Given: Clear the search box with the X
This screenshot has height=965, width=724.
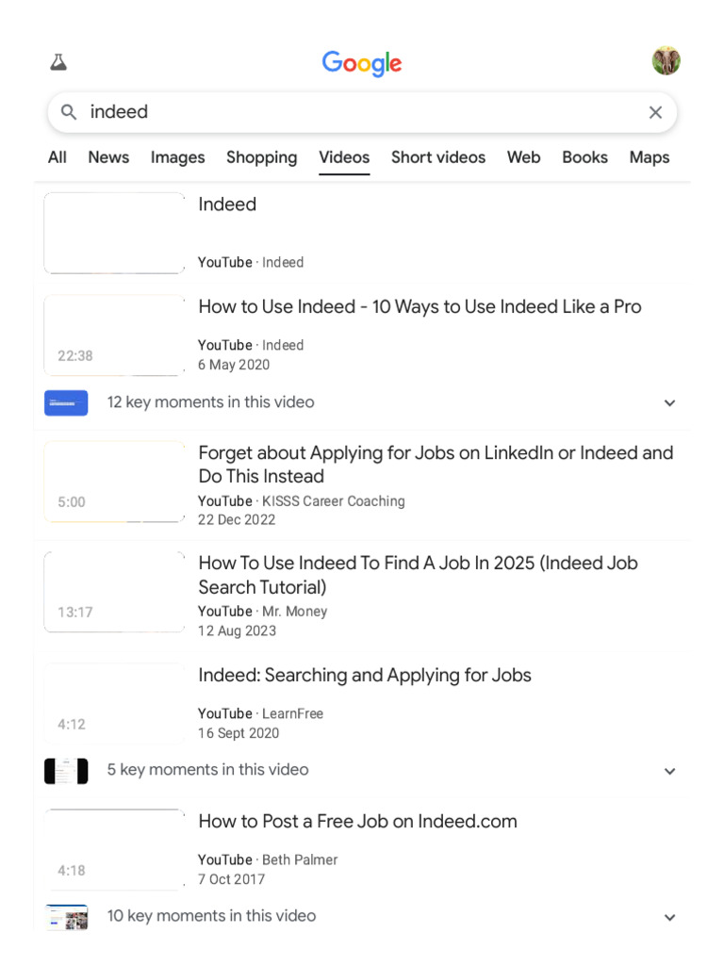Looking at the screenshot, I should 655,112.
